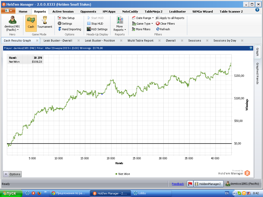Switch to Leak Buster - Position tab

pyautogui.click(x=100, y=41)
